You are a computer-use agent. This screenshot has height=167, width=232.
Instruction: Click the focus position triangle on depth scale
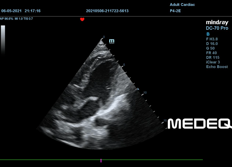(138, 89)
